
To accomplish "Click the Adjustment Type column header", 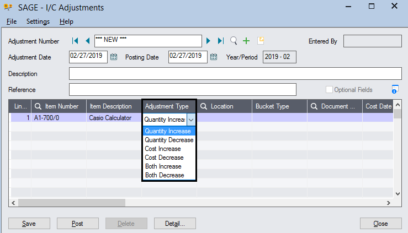I will (169, 106).
